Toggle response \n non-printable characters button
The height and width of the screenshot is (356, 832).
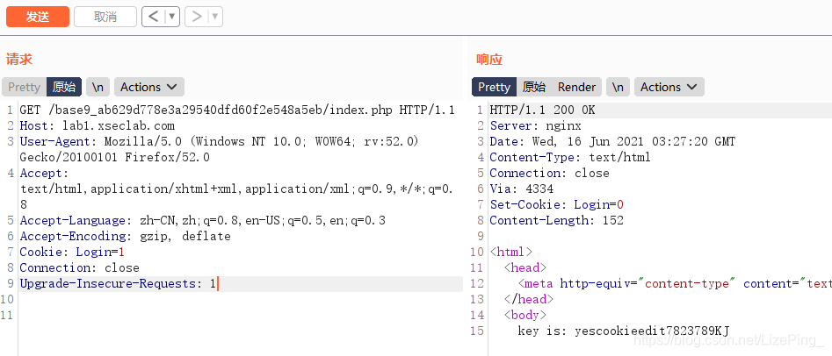click(x=618, y=87)
